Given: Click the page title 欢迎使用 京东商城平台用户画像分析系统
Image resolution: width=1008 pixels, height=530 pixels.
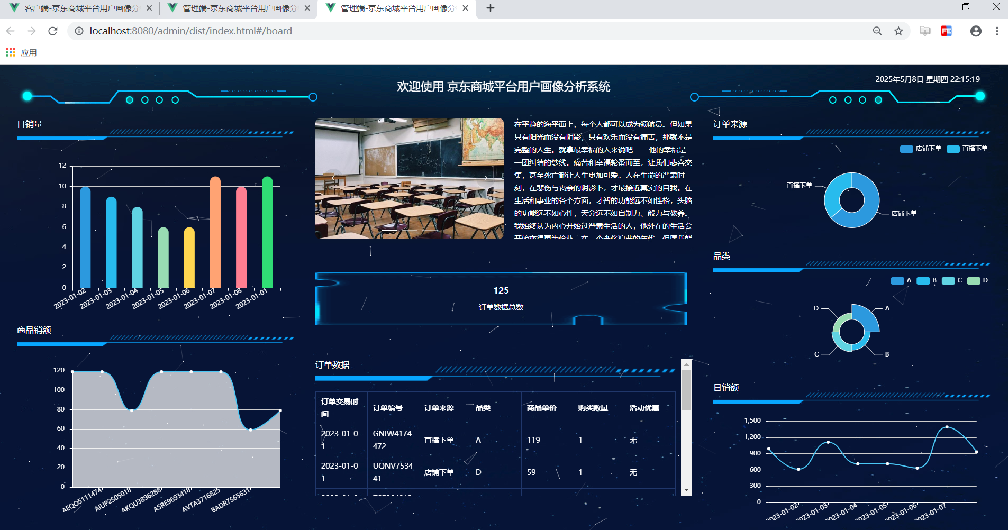Looking at the screenshot, I should 504,87.
